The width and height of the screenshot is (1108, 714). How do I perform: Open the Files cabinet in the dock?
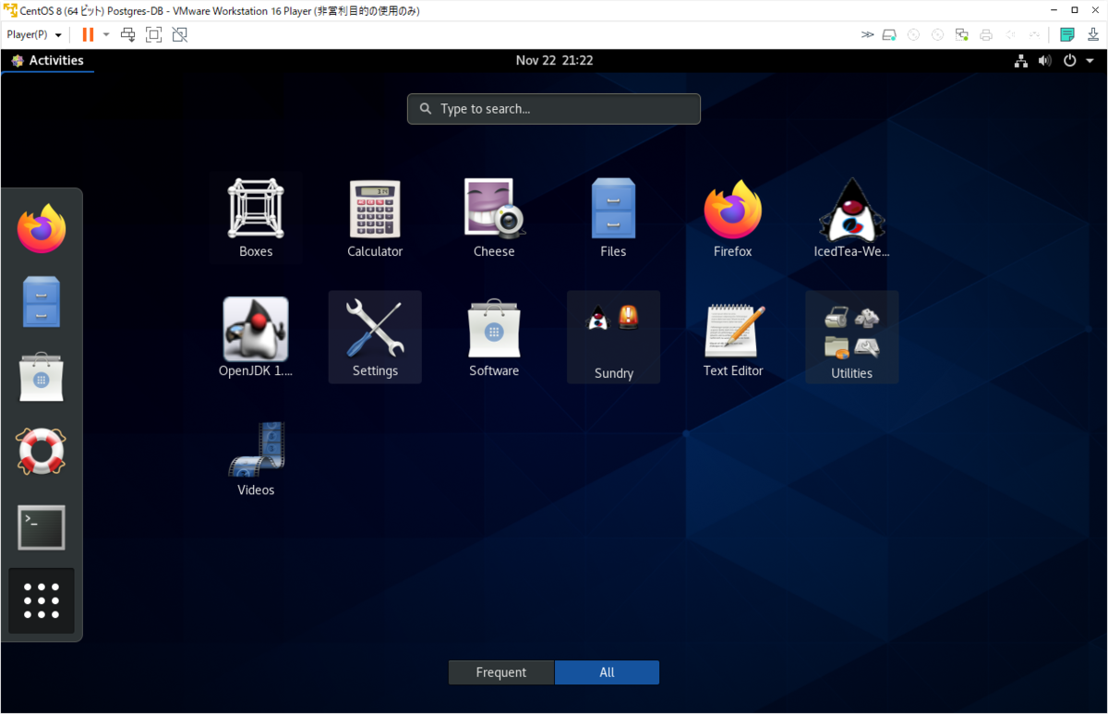42,302
